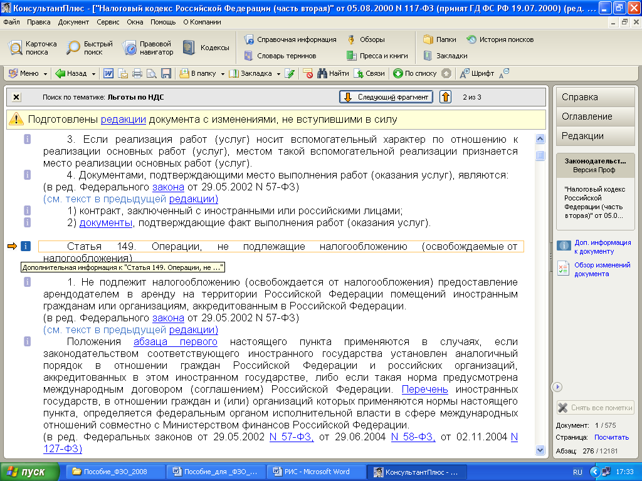Open Словарь терминов dictionary
The image size is (642, 481).
pos(280,56)
